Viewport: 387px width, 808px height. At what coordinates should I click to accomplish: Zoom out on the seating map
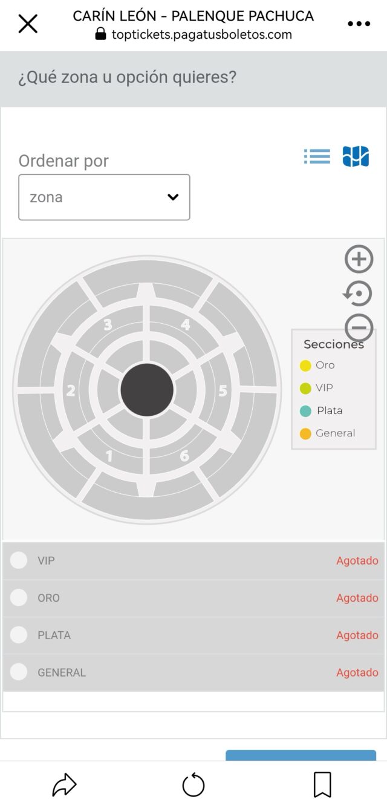click(x=359, y=328)
